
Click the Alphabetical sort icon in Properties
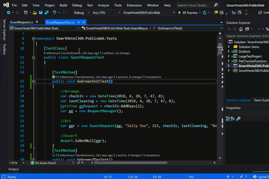click(x=233, y=118)
